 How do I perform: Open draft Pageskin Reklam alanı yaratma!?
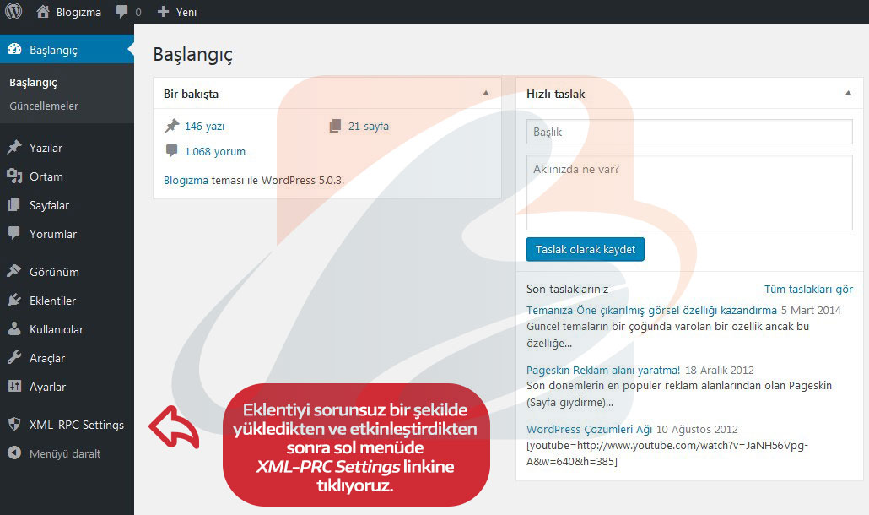click(603, 370)
